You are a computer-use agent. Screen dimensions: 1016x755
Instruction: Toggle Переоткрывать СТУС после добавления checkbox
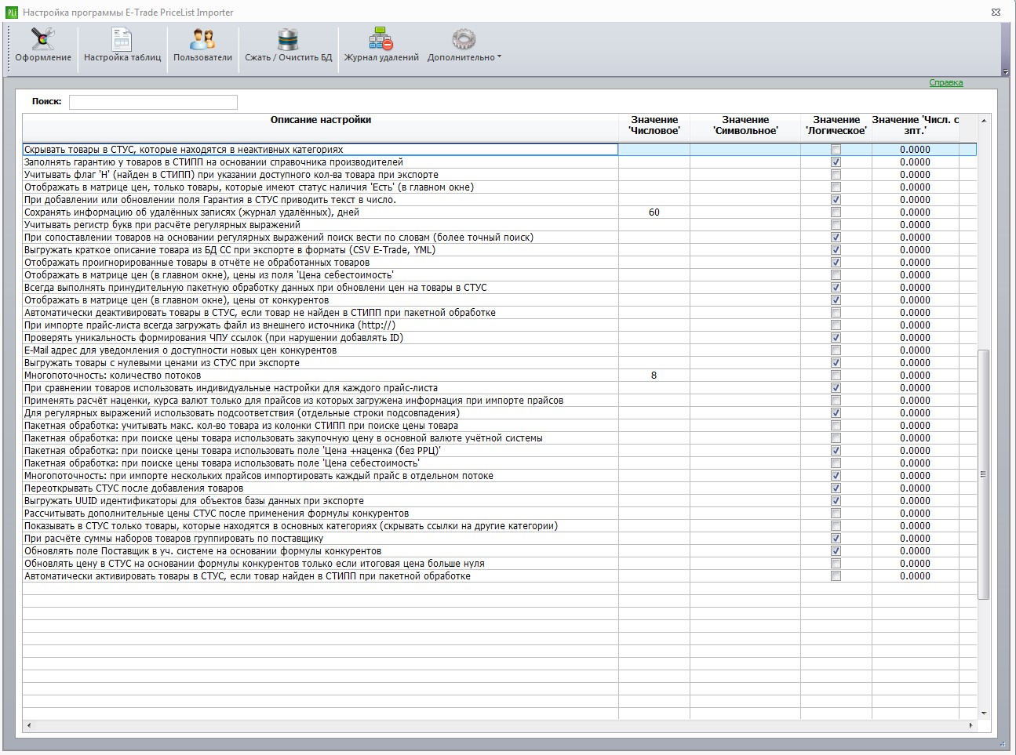pos(836,488)
